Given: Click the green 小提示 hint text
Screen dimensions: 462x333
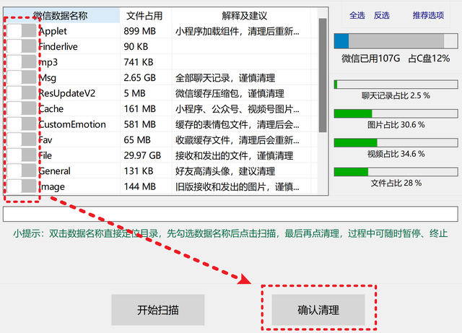Looking at the screenshot, I should click(x=230, y=233).
